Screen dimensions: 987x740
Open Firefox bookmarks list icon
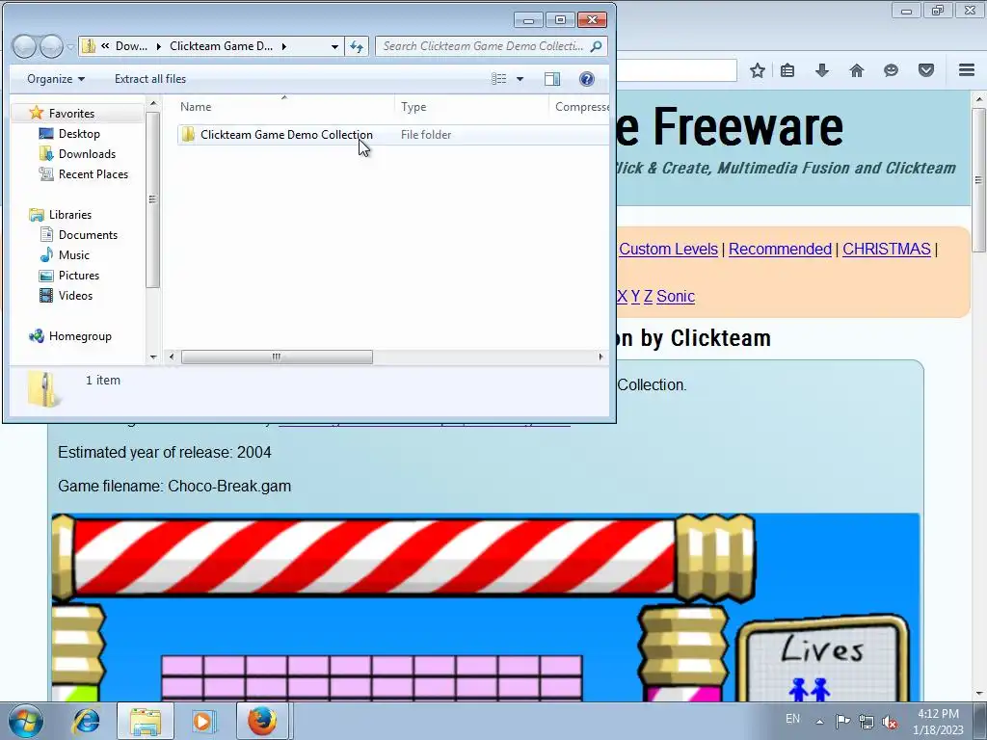coord(787,70)
